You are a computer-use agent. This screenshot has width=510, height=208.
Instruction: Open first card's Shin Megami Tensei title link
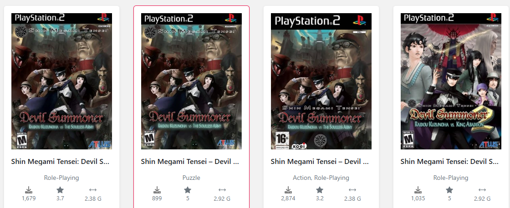60,161
